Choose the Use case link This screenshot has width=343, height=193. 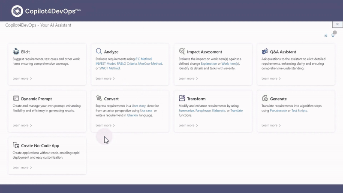(x=146, y=111)
